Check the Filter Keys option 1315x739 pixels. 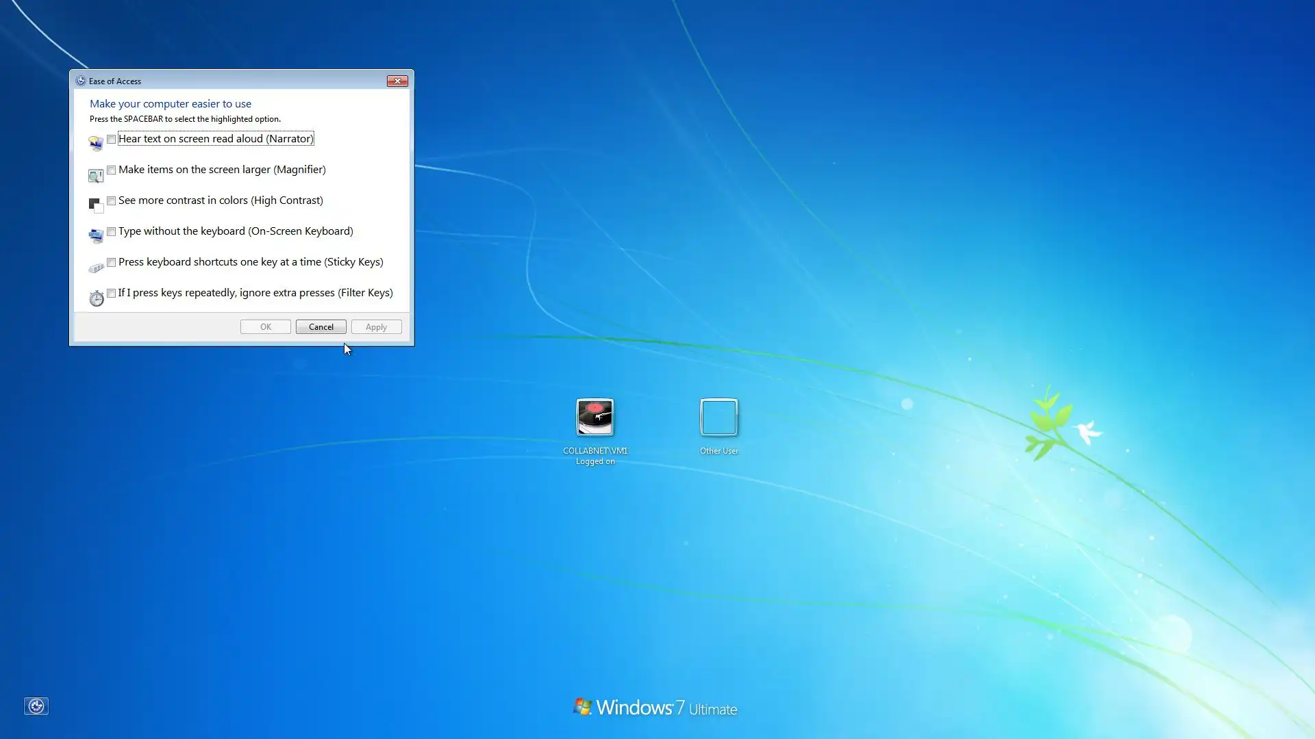(x=112, y=293)
